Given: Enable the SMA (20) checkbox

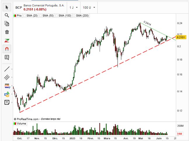Looking at the screenshot, I should click(x=24, y=16).
